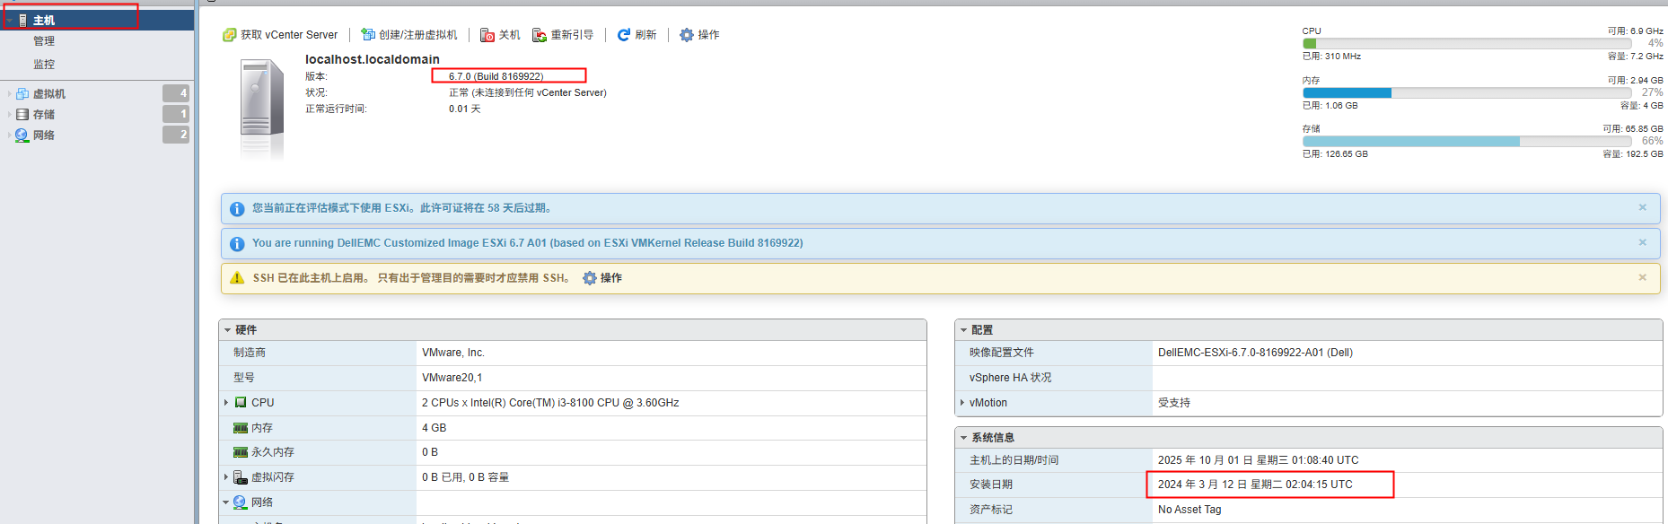Click version text 6.7.0 (Build 8169922)
This screenshot has width=1668, height=524.
pos(496,76)
